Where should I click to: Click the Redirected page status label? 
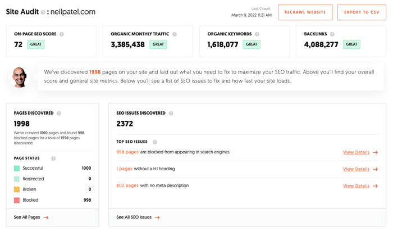(x=33, y=179)
